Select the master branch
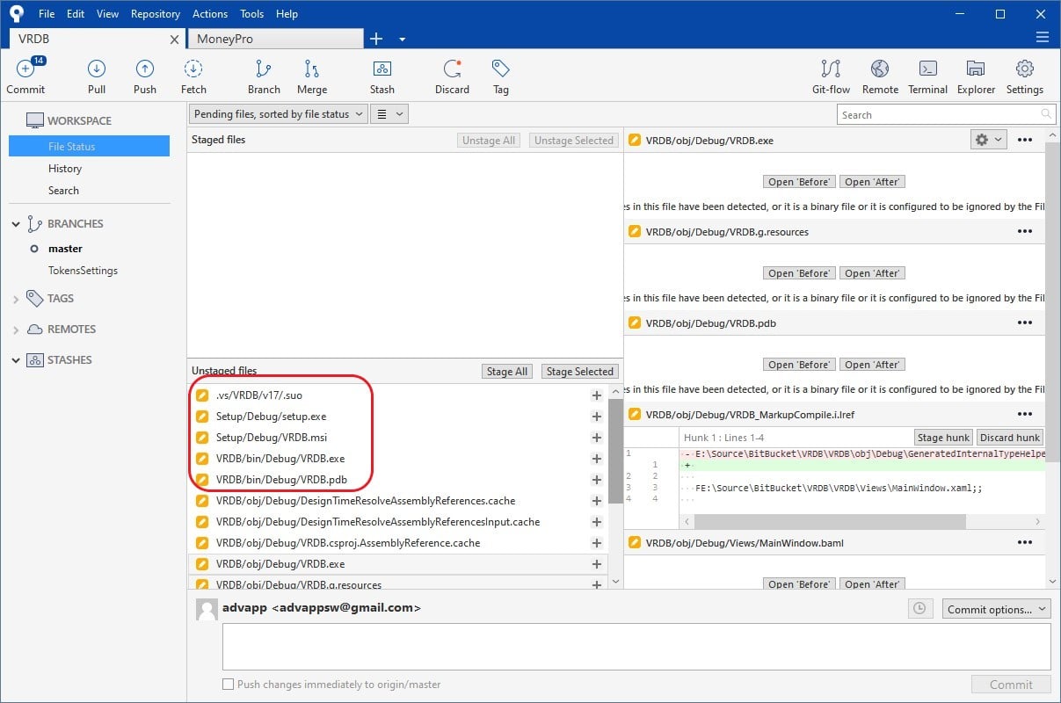The width and height of the screenshot is (1061, 703). point(65,249)
